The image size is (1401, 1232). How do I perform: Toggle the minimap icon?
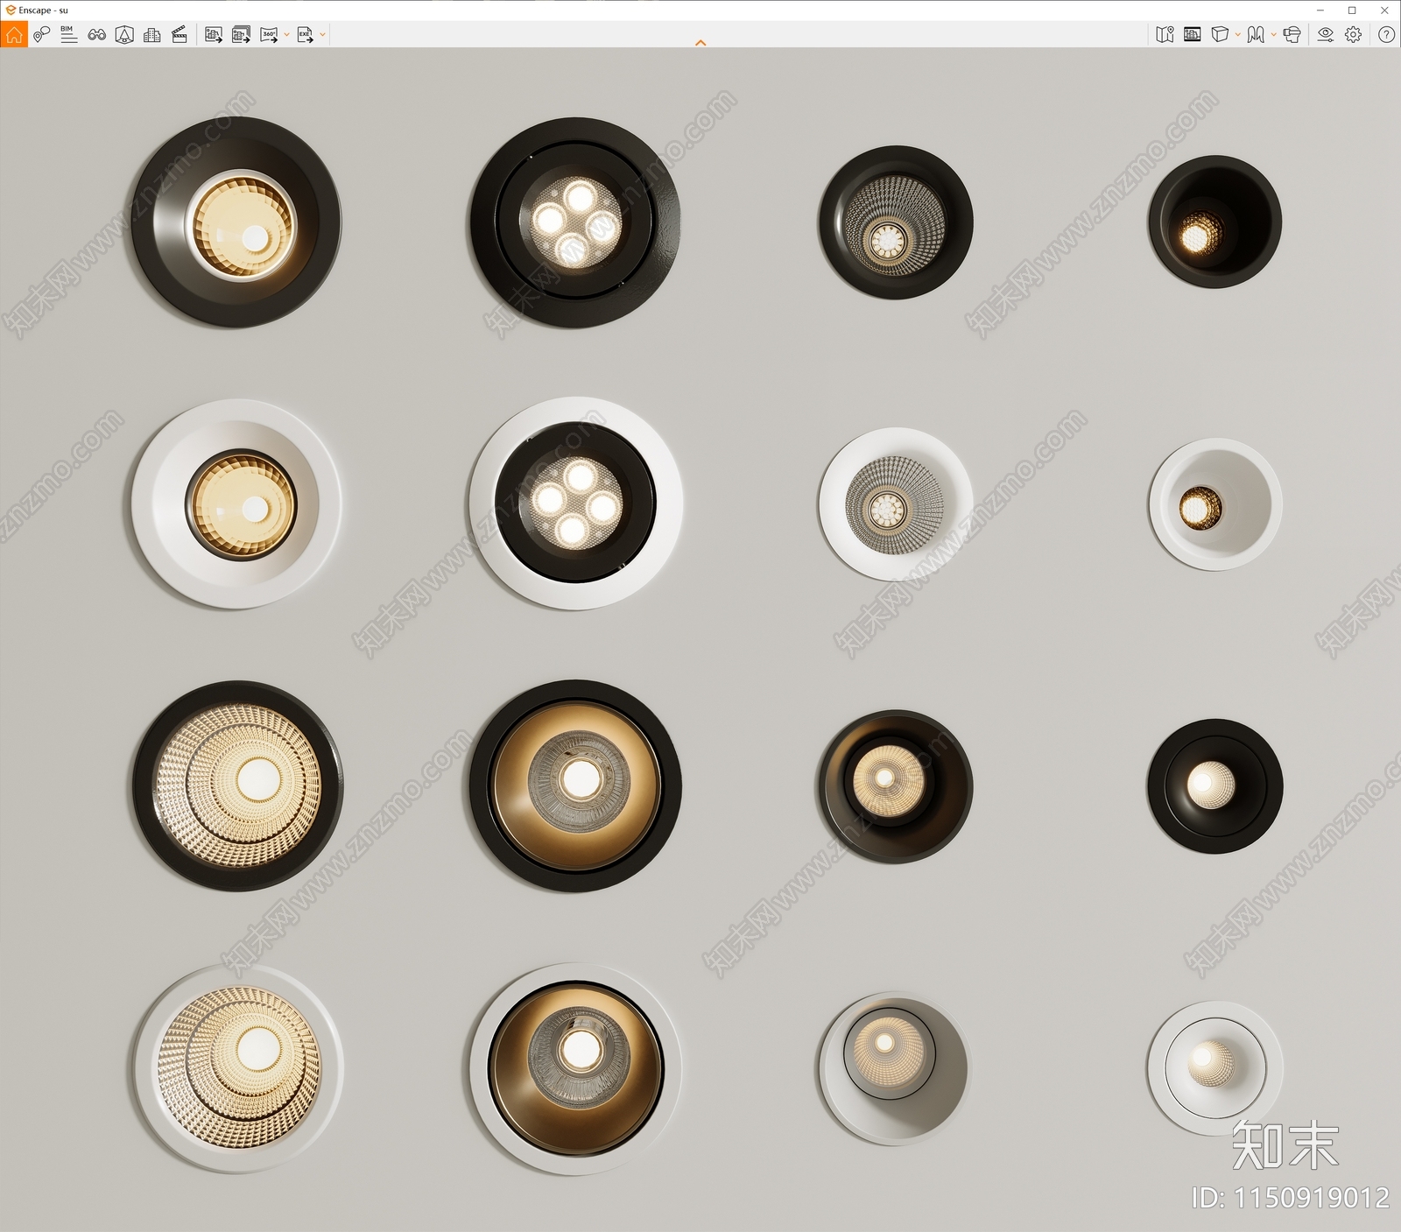pyautogui.click(x=1165, y=34)
